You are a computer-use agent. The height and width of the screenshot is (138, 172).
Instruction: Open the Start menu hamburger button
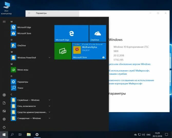(4, 22)
